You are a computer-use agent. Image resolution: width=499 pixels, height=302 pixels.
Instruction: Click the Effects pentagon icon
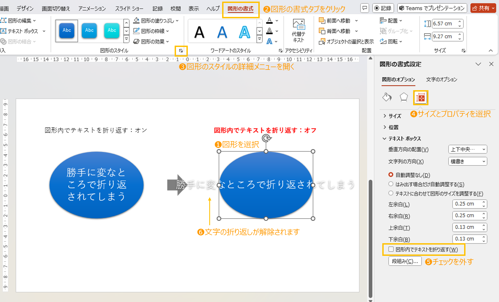coord(403,97)
